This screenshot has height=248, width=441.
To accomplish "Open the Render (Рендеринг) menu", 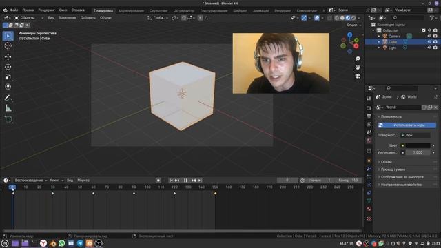I will click(46, 10).
